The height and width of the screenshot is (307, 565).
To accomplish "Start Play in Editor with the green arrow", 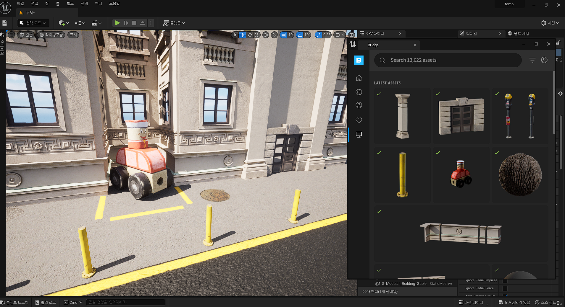I will pyautogui.click(x=117, y=23).
